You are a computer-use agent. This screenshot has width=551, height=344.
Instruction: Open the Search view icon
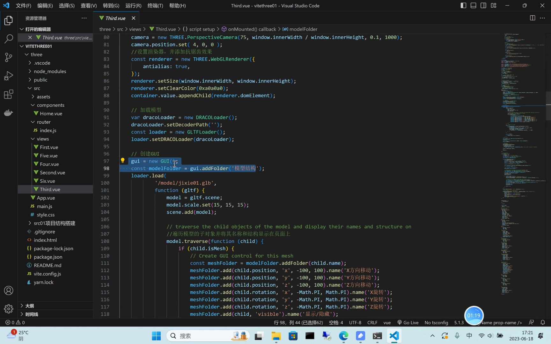click(8, 39)
